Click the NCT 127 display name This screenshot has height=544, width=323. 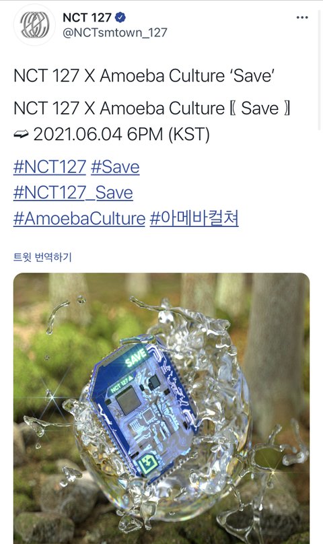tap(87, 17)
